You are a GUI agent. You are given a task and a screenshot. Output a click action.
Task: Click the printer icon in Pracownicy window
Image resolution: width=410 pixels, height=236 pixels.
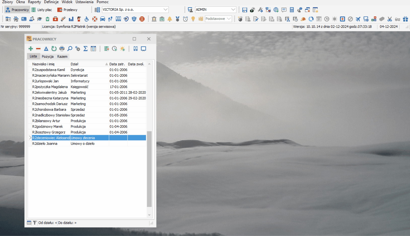click(x=62, y=49)
